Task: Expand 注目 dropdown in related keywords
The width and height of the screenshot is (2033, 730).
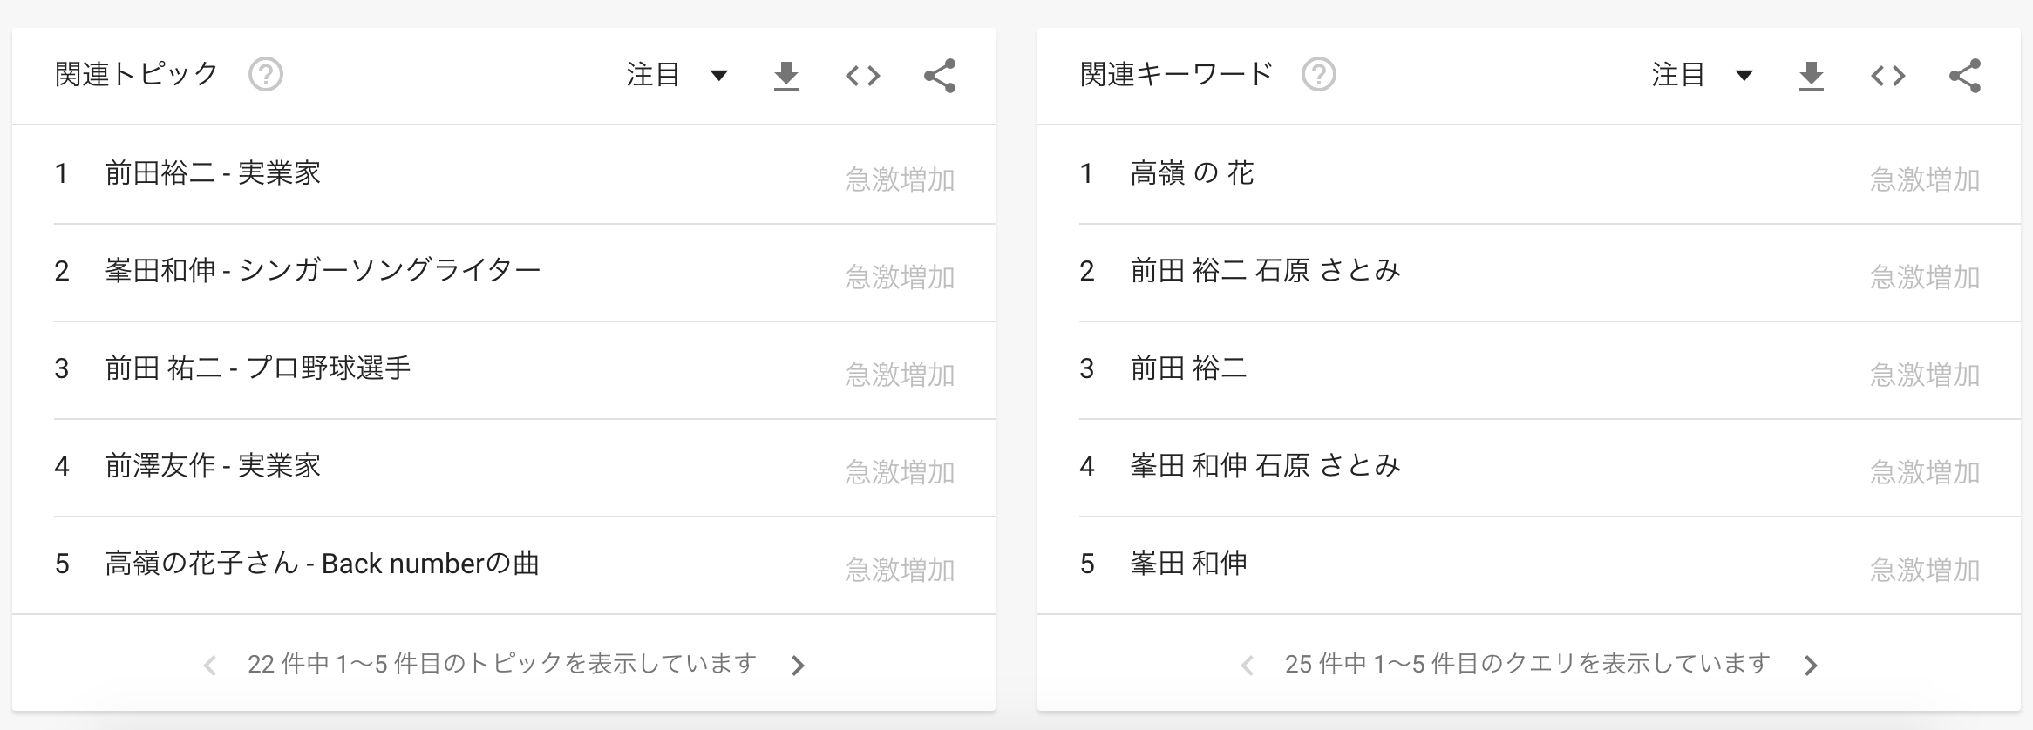Action: click(x=1703, y=75)
